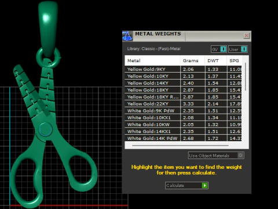The height and width of the screenshot is (209, 278).
Task: Select the Yellow Gold:18KY R... row
Action: pyautogui.click(x=183, y=97)
